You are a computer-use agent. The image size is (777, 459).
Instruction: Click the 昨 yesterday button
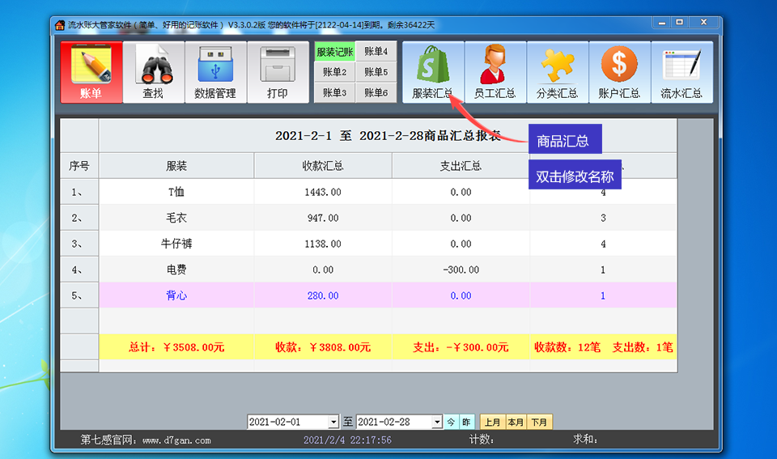coord(466,422)
